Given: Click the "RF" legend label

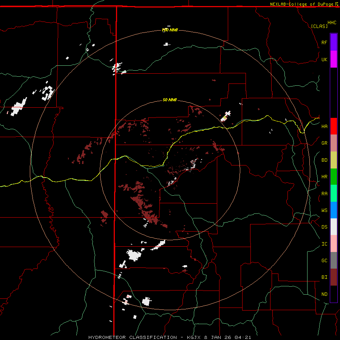Looking at the screenshot, I should [324, 42].
